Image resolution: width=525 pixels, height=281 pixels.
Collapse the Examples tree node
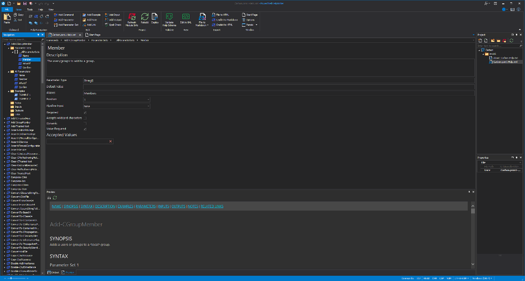[9, 91]
